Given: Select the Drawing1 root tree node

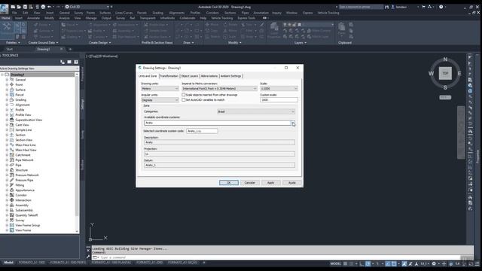Looking at the screenshot, I should point(17,75).
